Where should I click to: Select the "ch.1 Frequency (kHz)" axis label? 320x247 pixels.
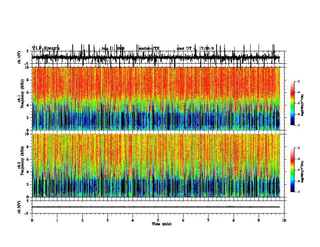(21, 94)
